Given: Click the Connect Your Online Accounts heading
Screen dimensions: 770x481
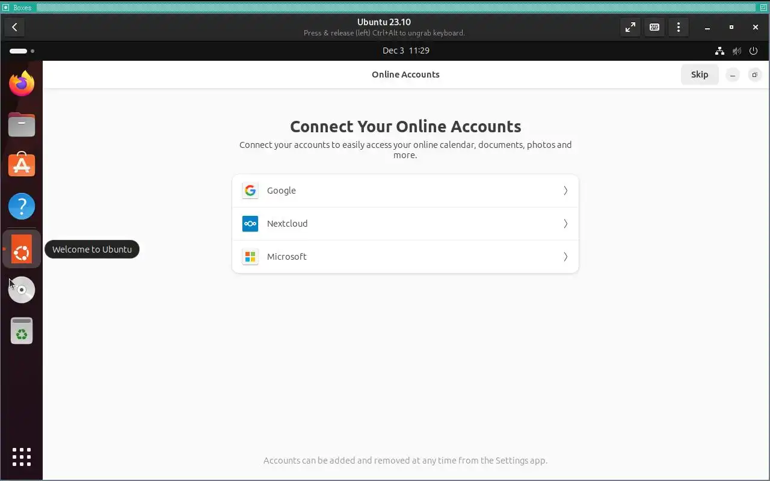Looking at the screenshot, I should coord(405,126).
